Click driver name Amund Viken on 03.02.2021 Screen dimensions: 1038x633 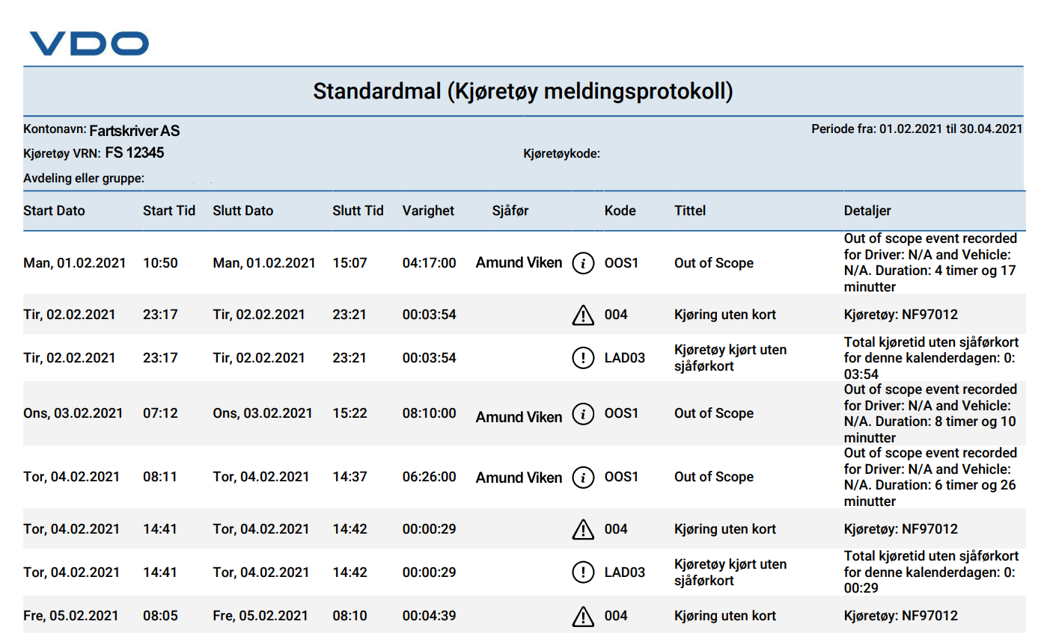519,417
